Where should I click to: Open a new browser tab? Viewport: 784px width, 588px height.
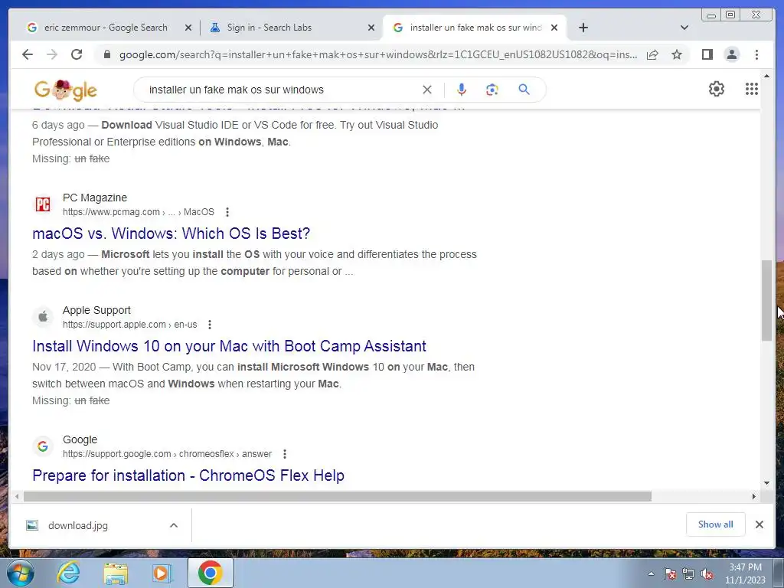583,28
